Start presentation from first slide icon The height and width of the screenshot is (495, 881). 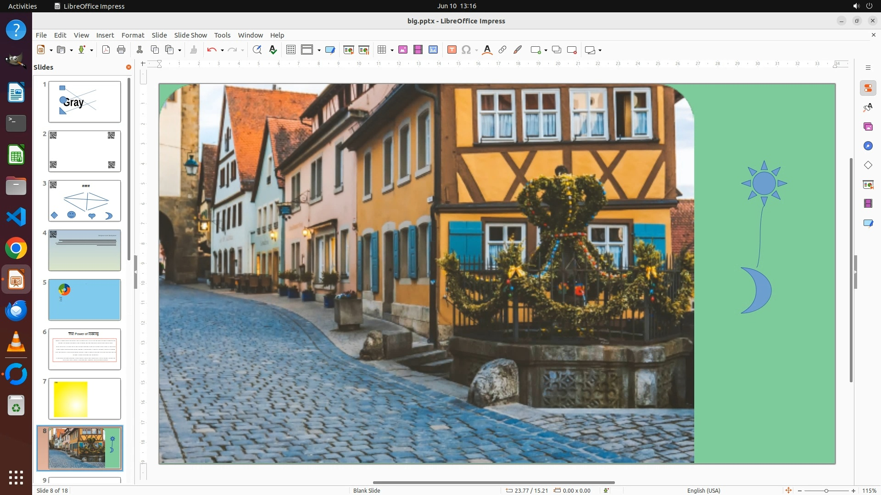pyautogui.click(x=349, y=50)
